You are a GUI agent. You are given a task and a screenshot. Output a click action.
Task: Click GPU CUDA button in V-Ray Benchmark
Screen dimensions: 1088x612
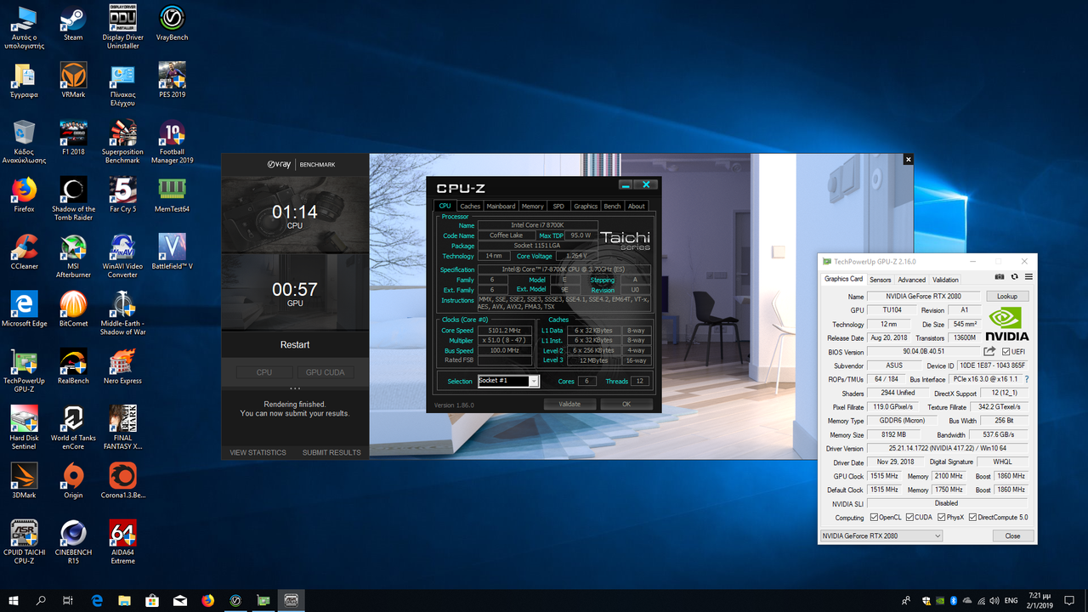pos(326,372)
